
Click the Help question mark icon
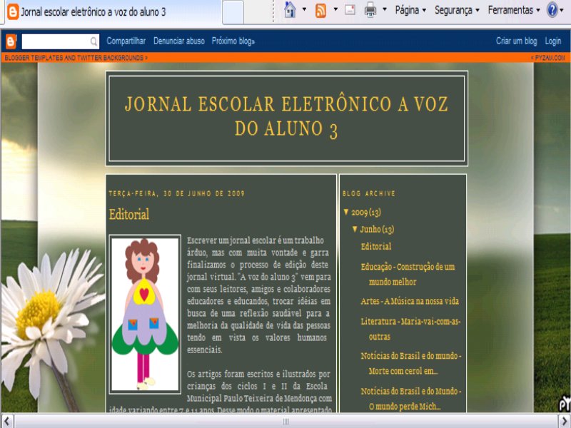pos(552,10)
